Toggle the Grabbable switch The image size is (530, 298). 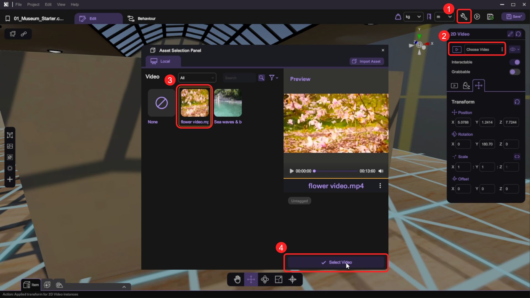tap(515, 72)
